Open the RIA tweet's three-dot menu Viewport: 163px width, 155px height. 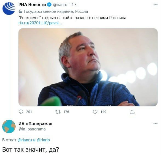pyautogui.click(x=155, y=4)
